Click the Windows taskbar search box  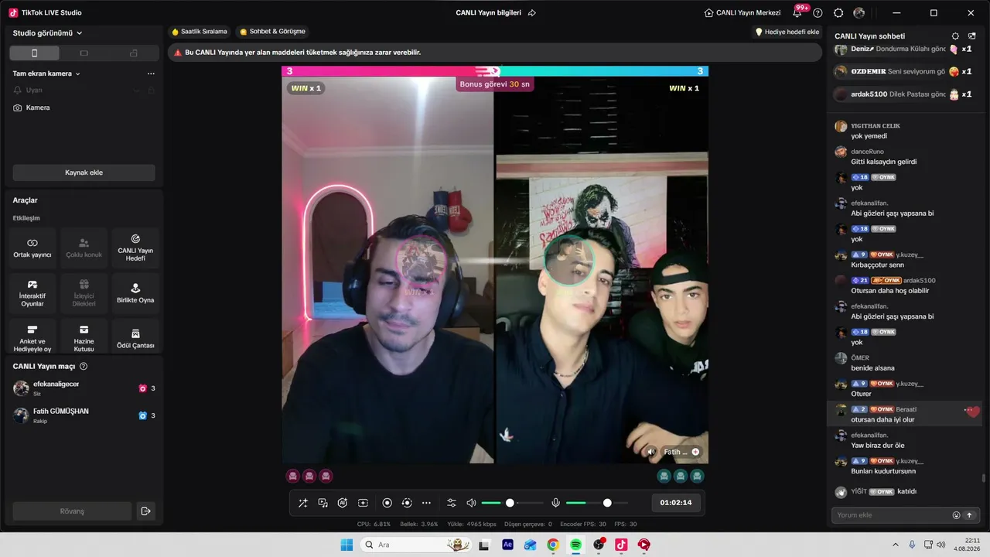(x=415, y=545)
